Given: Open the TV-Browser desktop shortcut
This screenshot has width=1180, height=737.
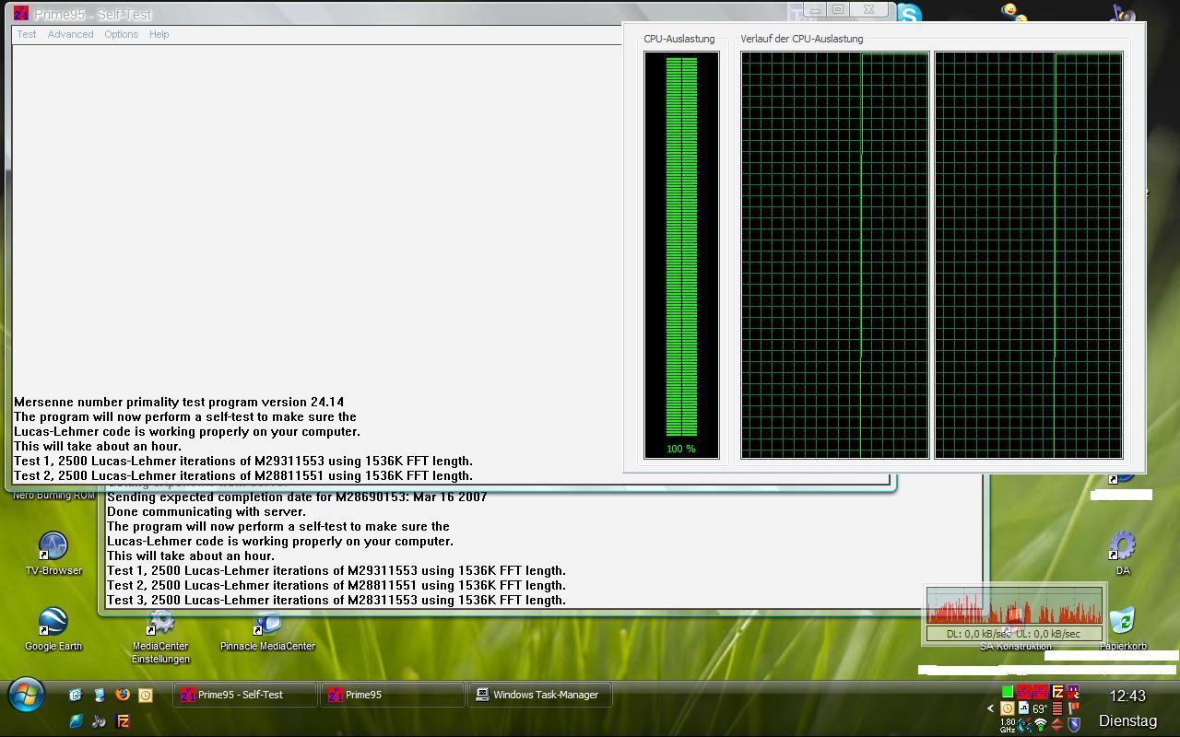Looking at the screenshot, I should 53,554.
